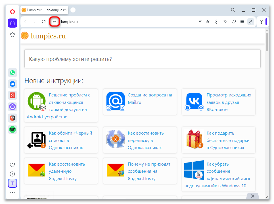Open Yandex icon in sidebar
The height and width of the screenshot is (204, 274).
click(x=12, y=95)
